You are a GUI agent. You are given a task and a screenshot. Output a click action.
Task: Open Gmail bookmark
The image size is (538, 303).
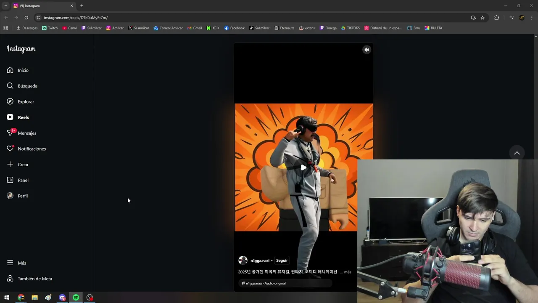(x=195, y=28)
